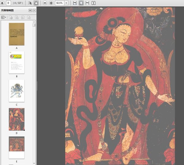Image resolution: width=184 pixels, height=165 pixels.
Task: Click the thumbnail panel scrollbar up arrow
Action: coord(34,22)
